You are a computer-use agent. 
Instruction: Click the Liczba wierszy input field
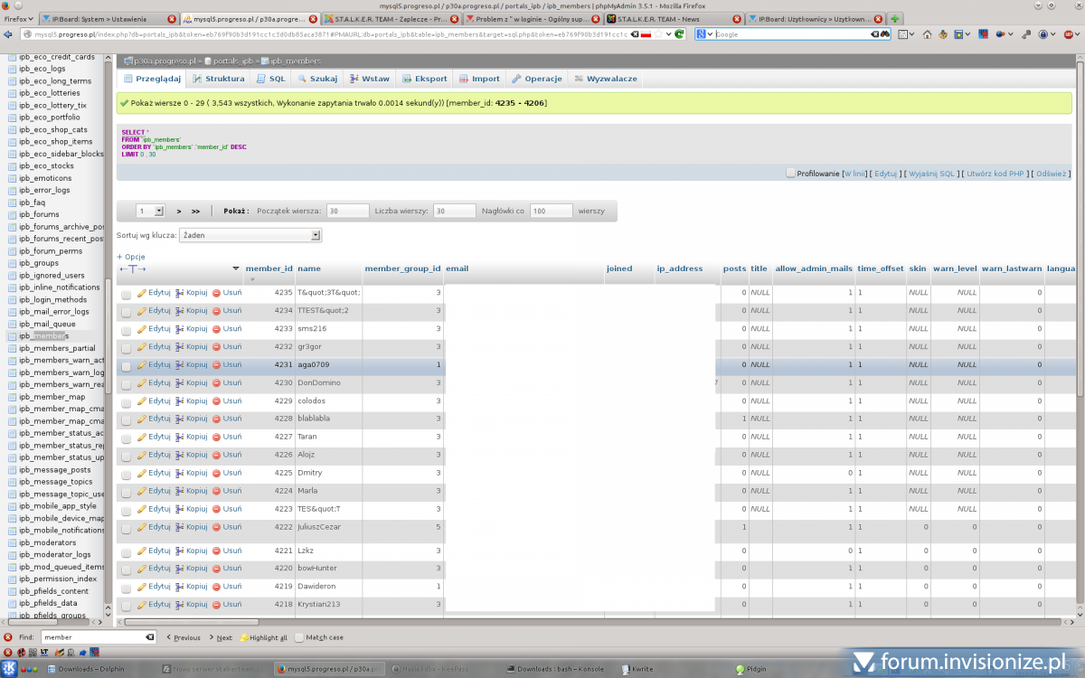[x=454, y=211]
